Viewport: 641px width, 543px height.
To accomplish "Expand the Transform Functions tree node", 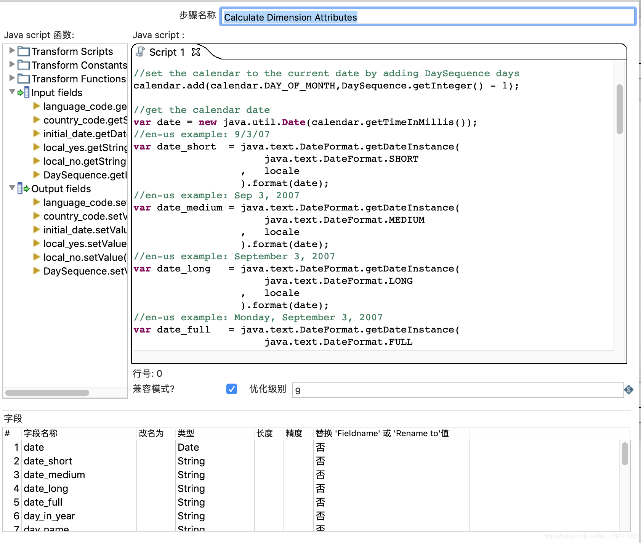I will [12, 78].
